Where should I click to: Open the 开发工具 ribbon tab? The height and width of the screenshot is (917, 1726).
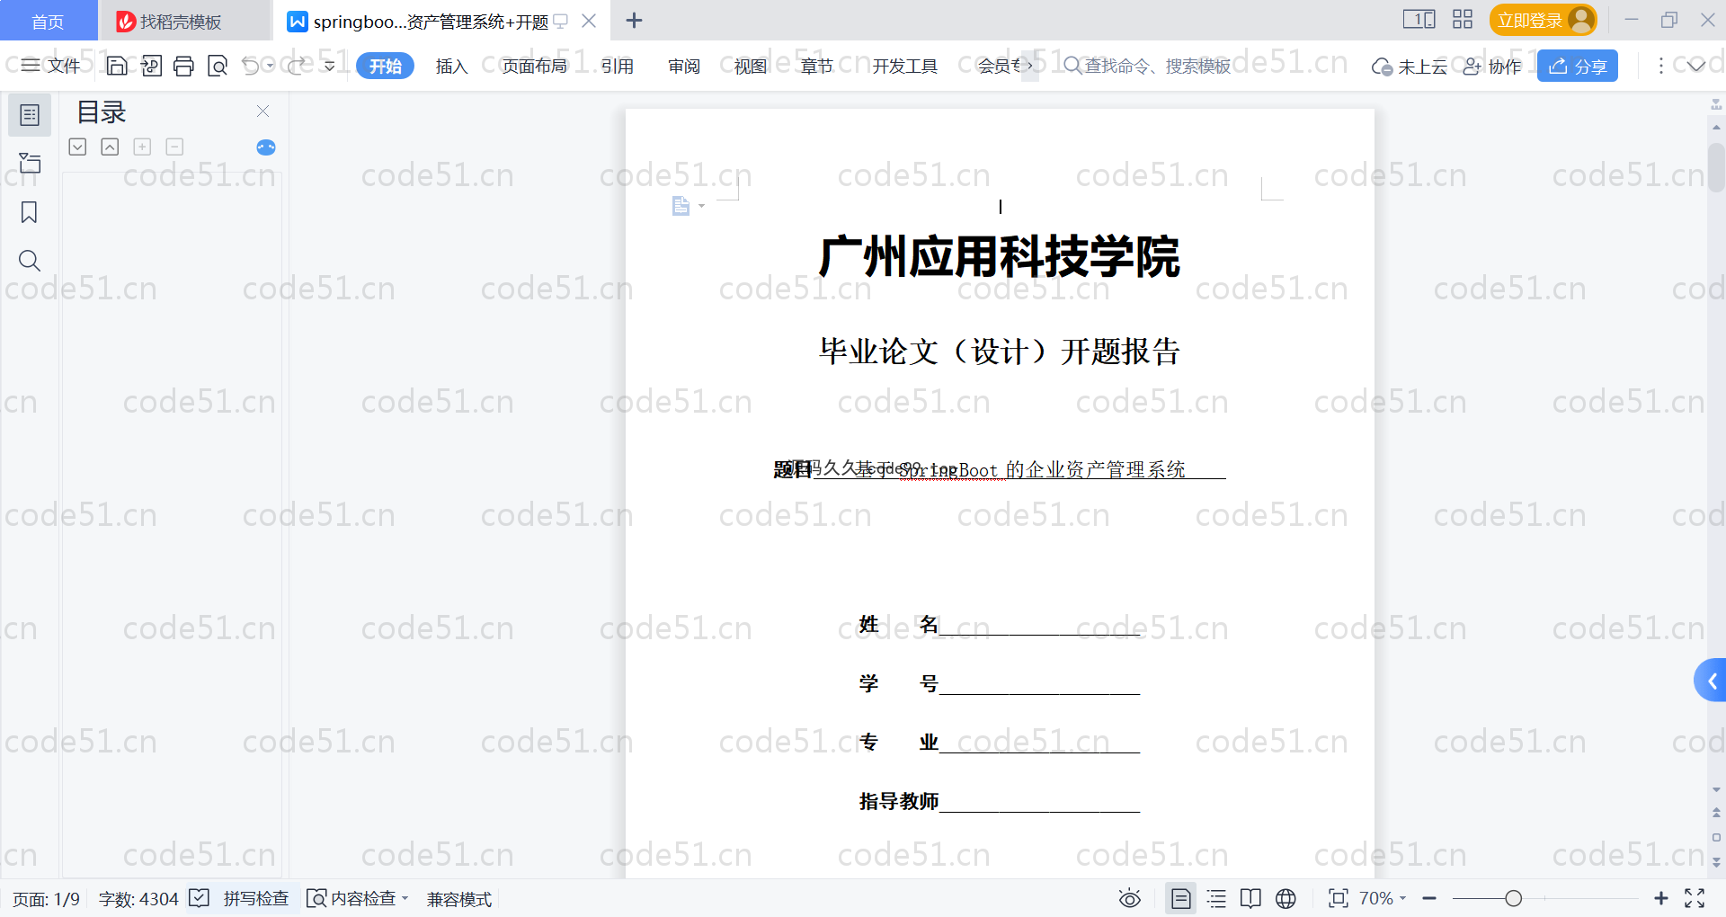point(904,66)
